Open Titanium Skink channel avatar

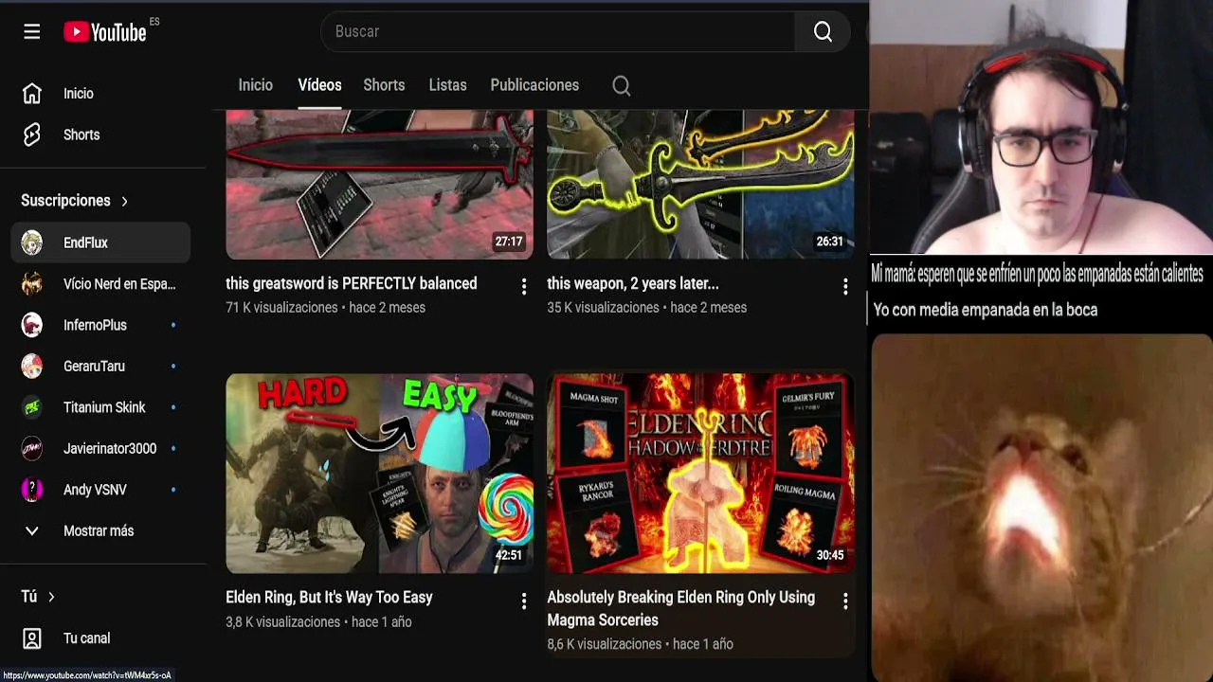tap(32, 407)
